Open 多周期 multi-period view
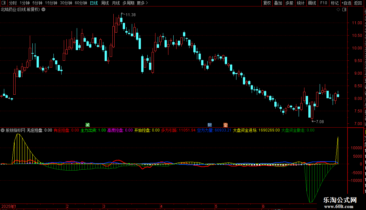This screenshot has width=366, height=210. 128,3
